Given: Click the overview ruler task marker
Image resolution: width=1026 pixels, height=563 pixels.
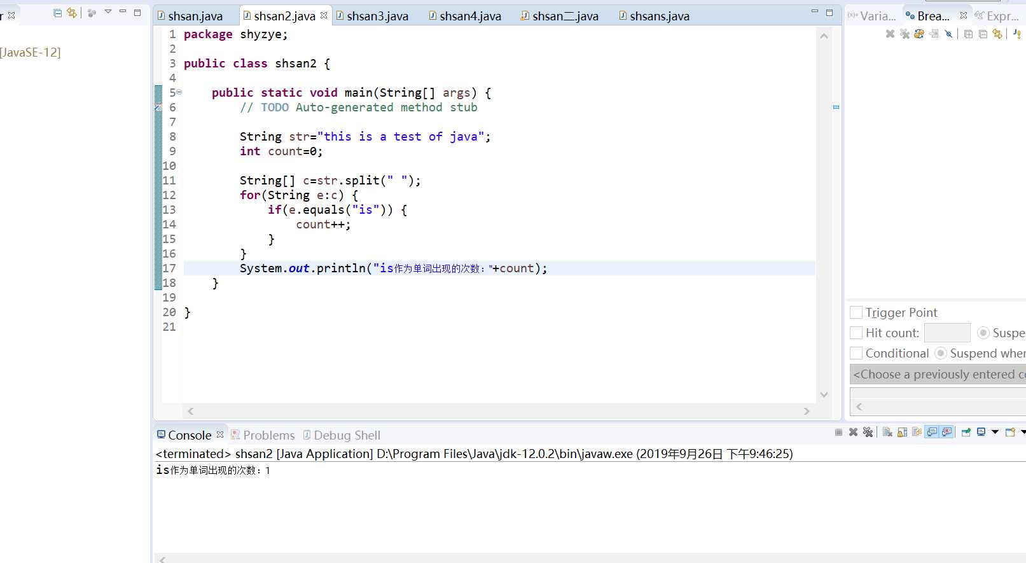Looking at the screenshot, I should click(x=836, y=107).
